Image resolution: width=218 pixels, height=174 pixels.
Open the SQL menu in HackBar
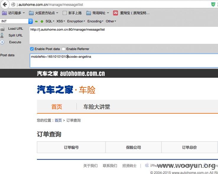tap(50, 21)
